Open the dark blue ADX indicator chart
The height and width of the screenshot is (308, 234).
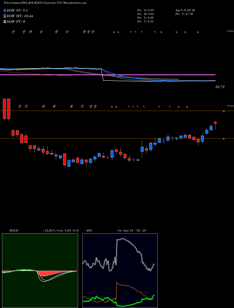coord(120,271)
